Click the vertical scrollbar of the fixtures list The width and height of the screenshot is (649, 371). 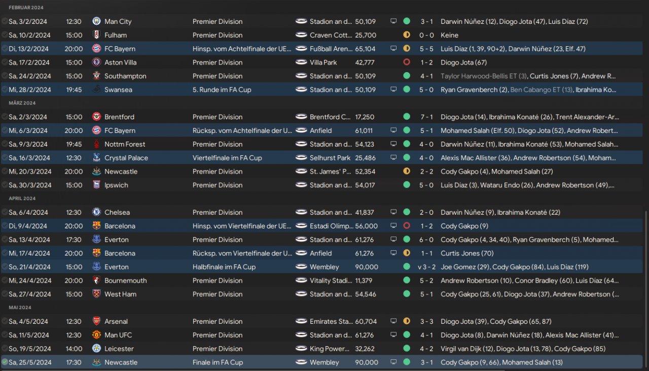(645, 288)
